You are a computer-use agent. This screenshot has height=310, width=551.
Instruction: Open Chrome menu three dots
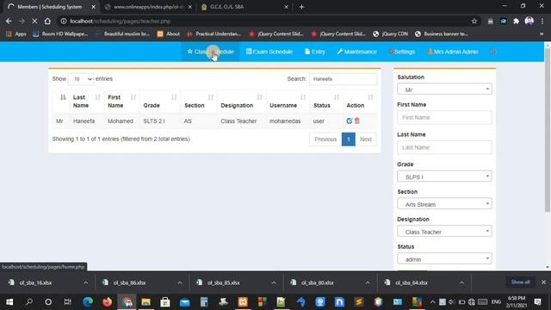click(x=542, y=21)
